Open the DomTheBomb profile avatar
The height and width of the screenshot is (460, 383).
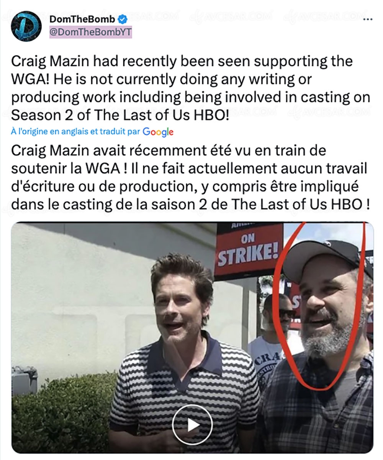pyautogui.click(x=26, y=26)
